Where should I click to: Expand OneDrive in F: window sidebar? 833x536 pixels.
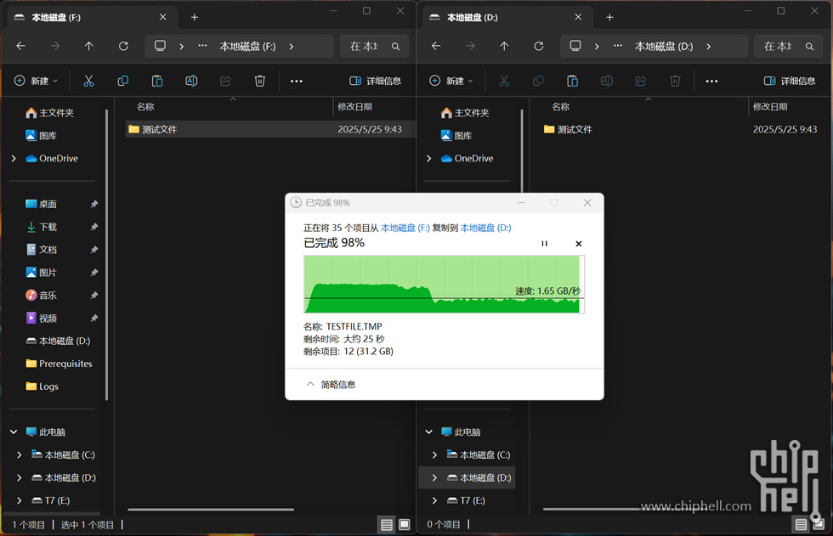point(14,158)
